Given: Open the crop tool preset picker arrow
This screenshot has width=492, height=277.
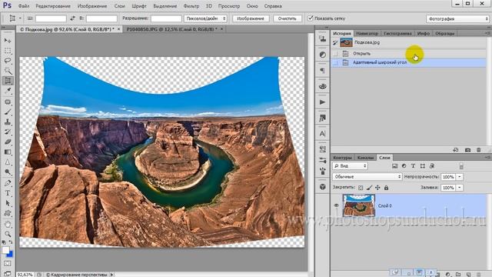Looking at the screenshot, I should click(20, 18).
